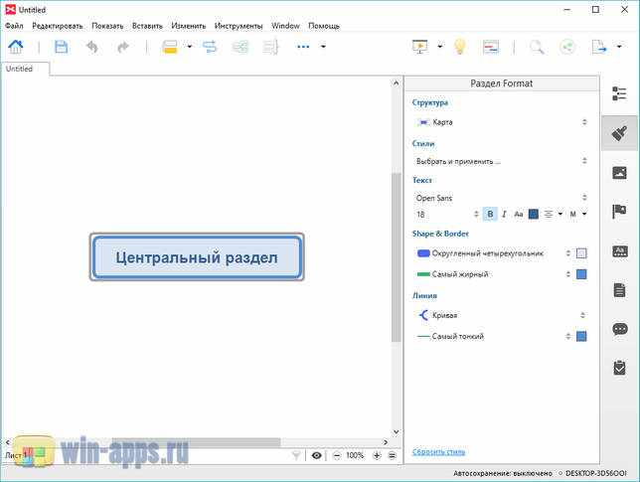Click the Home icon in toolbar
The height and width of the screenshot is (482, 640).
point(16,47)
